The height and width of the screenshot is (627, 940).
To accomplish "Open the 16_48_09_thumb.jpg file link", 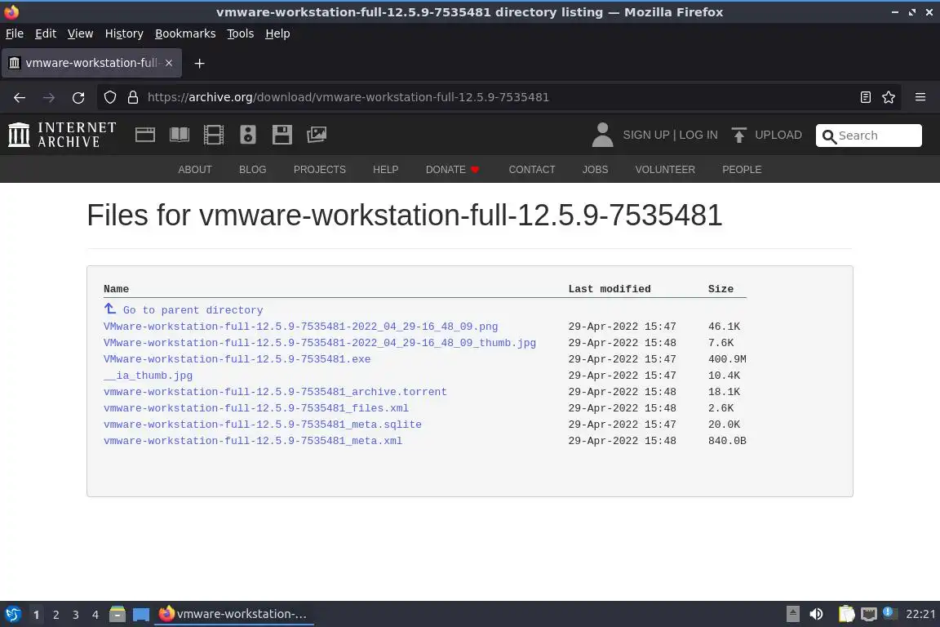I will (x=320, y=343).
